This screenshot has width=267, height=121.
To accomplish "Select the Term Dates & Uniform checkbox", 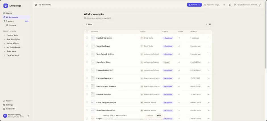I will coord(87,54).
